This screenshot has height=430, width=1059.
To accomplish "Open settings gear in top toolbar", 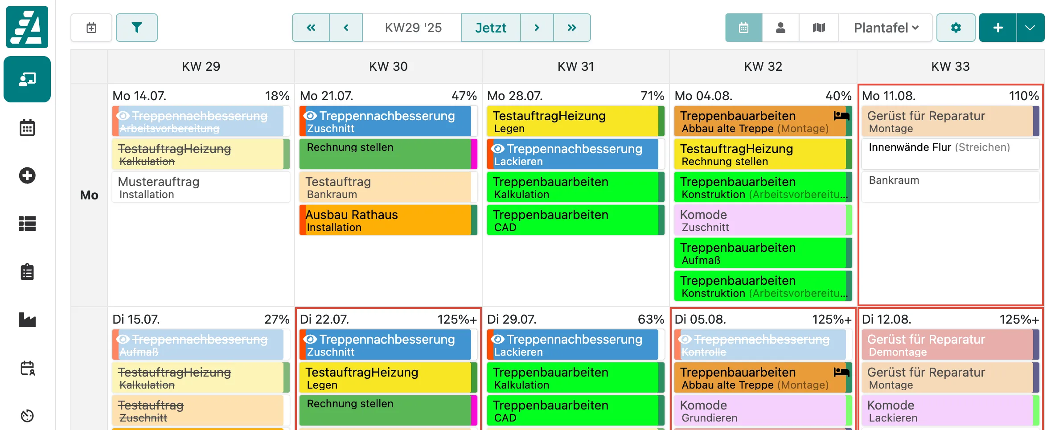I will point(956,28).
